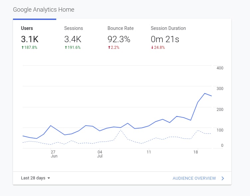Image resolution: width=250 pixels, height=196 pixels.
Task: Click the 187.8% users increase indicator
Action: 29,48
